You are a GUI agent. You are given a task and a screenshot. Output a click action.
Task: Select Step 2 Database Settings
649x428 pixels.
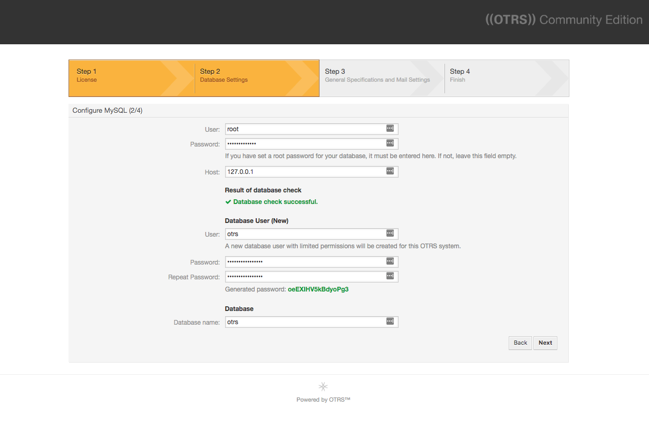tap(257, 78)
